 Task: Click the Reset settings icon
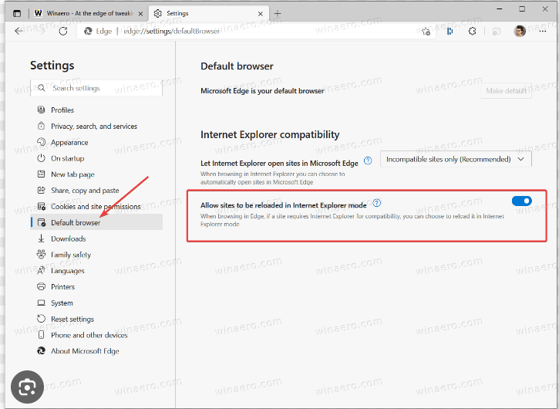point(42,319)
